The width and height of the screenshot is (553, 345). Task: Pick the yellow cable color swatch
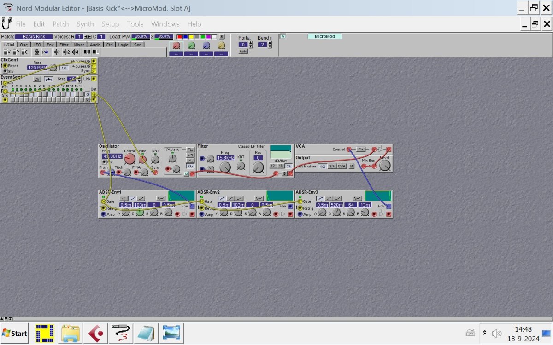(x=191, y=37)
